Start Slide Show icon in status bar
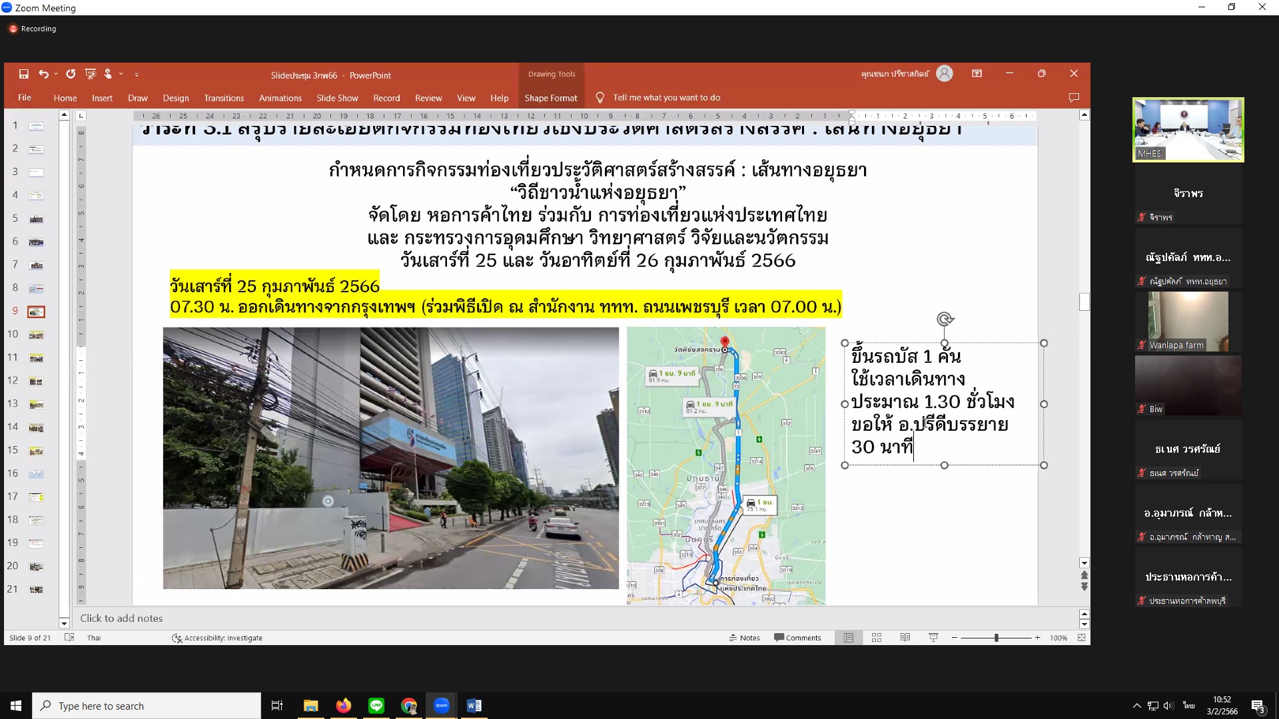The height and width of the screenshot is (719, 1279). tap(933, 638)
